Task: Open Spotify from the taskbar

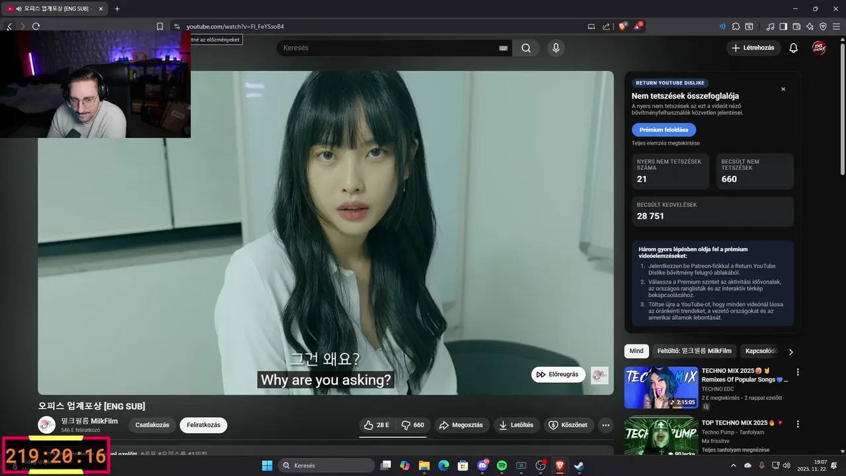Action: [x=502, y=465]
